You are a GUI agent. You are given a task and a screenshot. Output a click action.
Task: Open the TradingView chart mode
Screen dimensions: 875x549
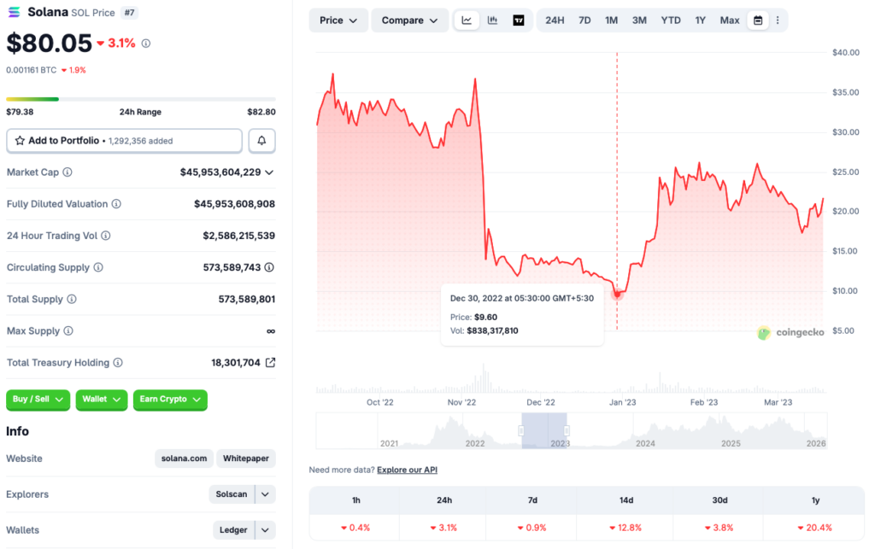coord(519,20)
